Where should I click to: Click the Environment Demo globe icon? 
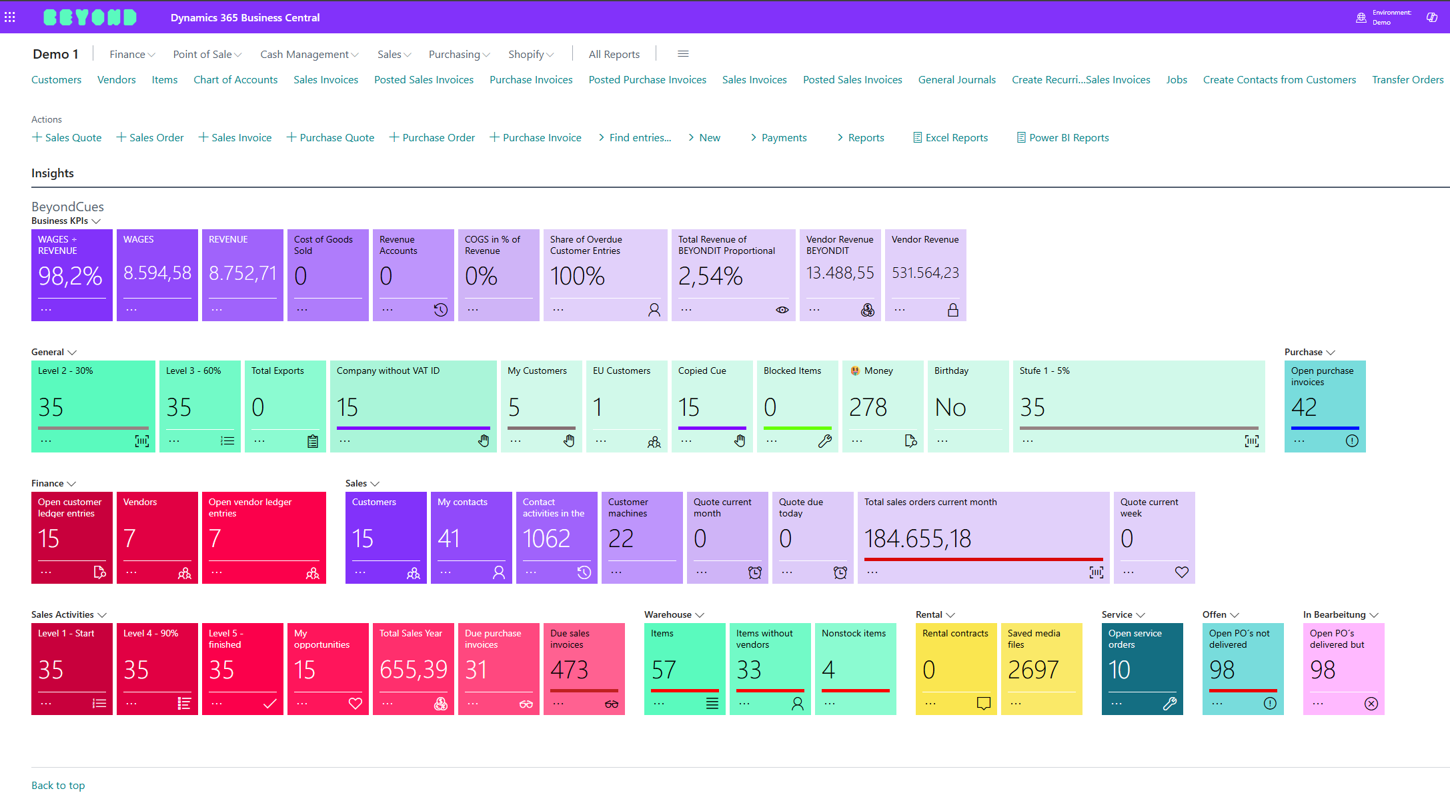1361,17
